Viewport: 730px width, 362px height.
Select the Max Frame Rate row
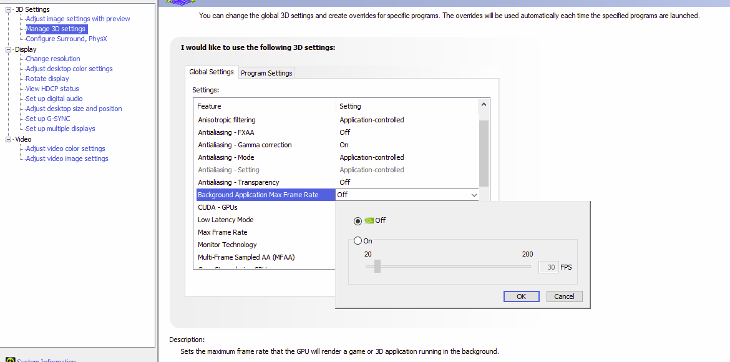click(265, 232)
